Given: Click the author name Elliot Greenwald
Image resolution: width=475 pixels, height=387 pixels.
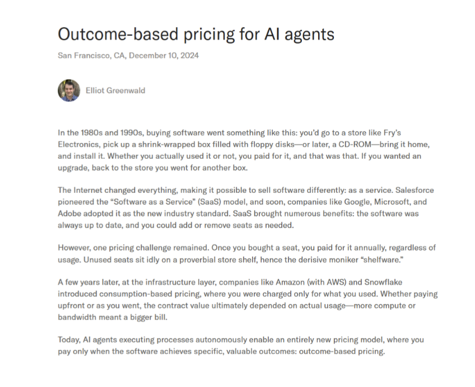Looking at the screenshot, I should coord(115,91).
